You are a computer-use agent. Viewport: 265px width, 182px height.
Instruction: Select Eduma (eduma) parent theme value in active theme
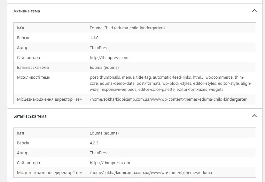[x=104, y=67]
